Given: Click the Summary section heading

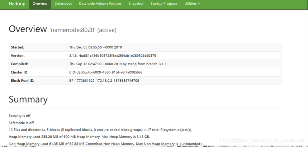Looking at the screenshot, I should point(28,99).
